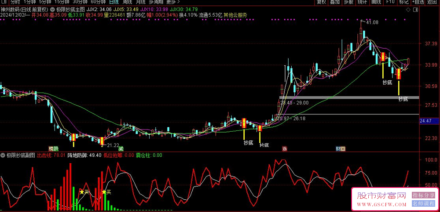
Task: Click the 财回 event marker on chart
Action: (340, 149)
